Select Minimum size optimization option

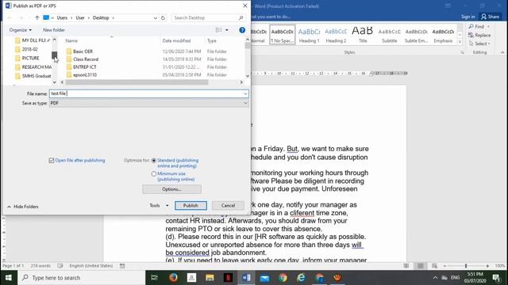click(154, 174)
